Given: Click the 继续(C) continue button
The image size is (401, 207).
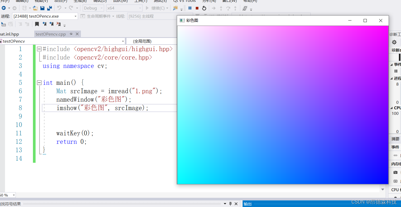Looking at the screenshot, I should pyautogui.click(x=155, y=8).
